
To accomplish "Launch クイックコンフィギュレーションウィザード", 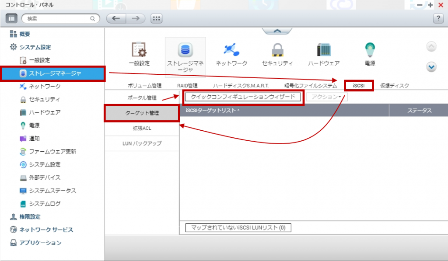I will [x=243, y=97].
